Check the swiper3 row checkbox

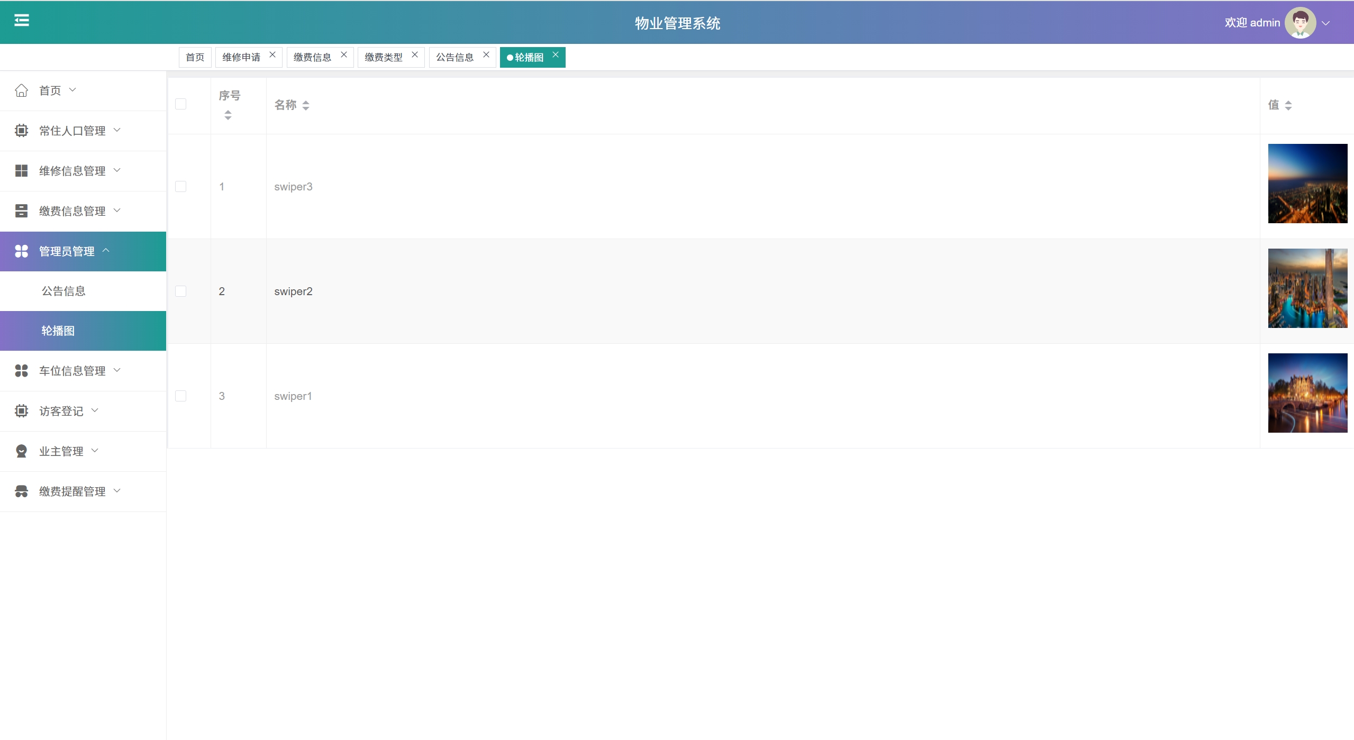pyautogui.click(x=180, y=187)
